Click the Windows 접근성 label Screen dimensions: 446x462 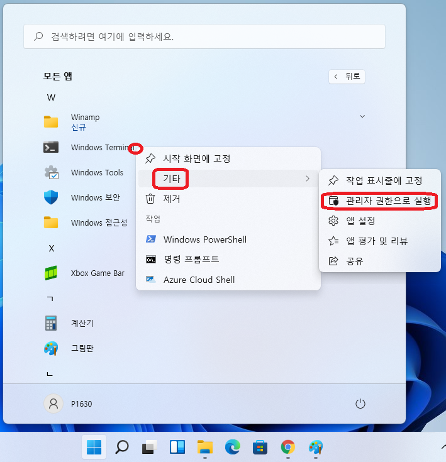tap(99, 223)
